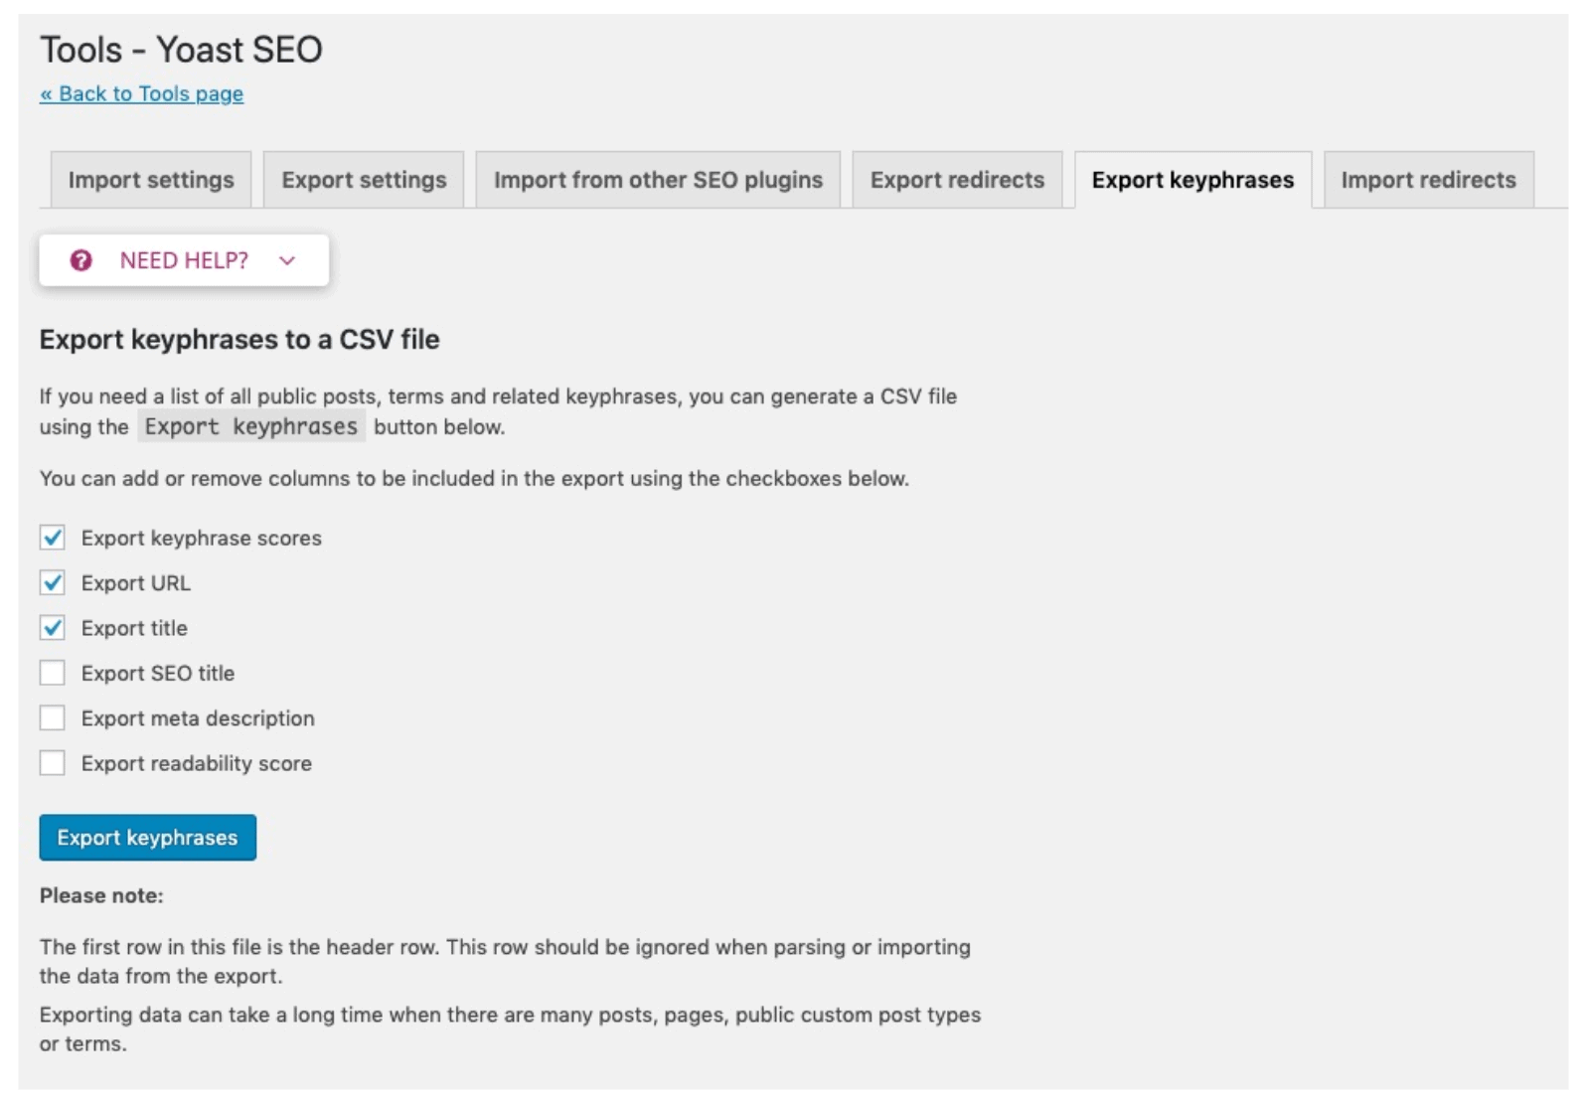Click the 'Export readability score' label text
This screenshot has width=1586, height=1105.
pyautogui.click(x=197, y=763)
